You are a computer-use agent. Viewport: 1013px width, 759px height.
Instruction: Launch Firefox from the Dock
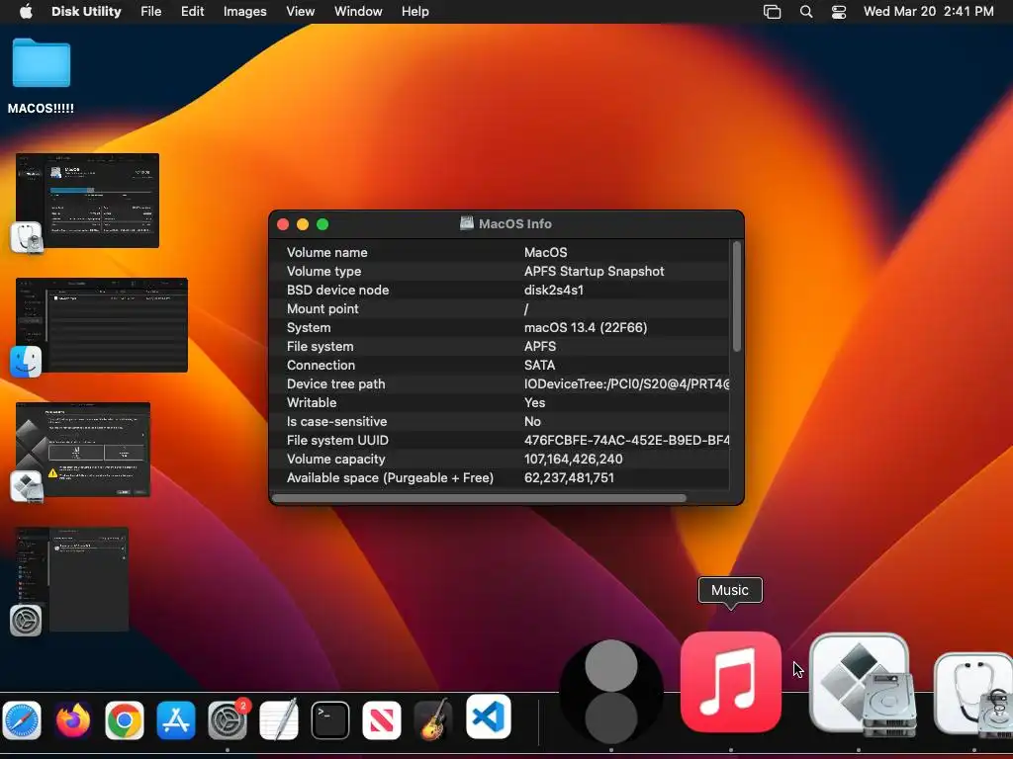coord(73,719)
